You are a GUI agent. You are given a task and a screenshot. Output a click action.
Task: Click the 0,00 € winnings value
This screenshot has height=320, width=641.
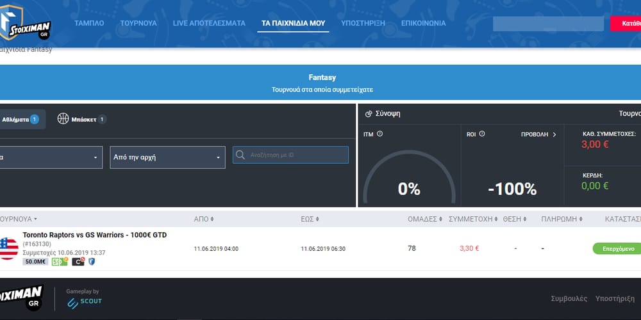[x=595, y=186]
